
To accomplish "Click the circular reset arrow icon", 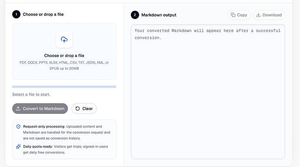I will (x=77, y=108).
